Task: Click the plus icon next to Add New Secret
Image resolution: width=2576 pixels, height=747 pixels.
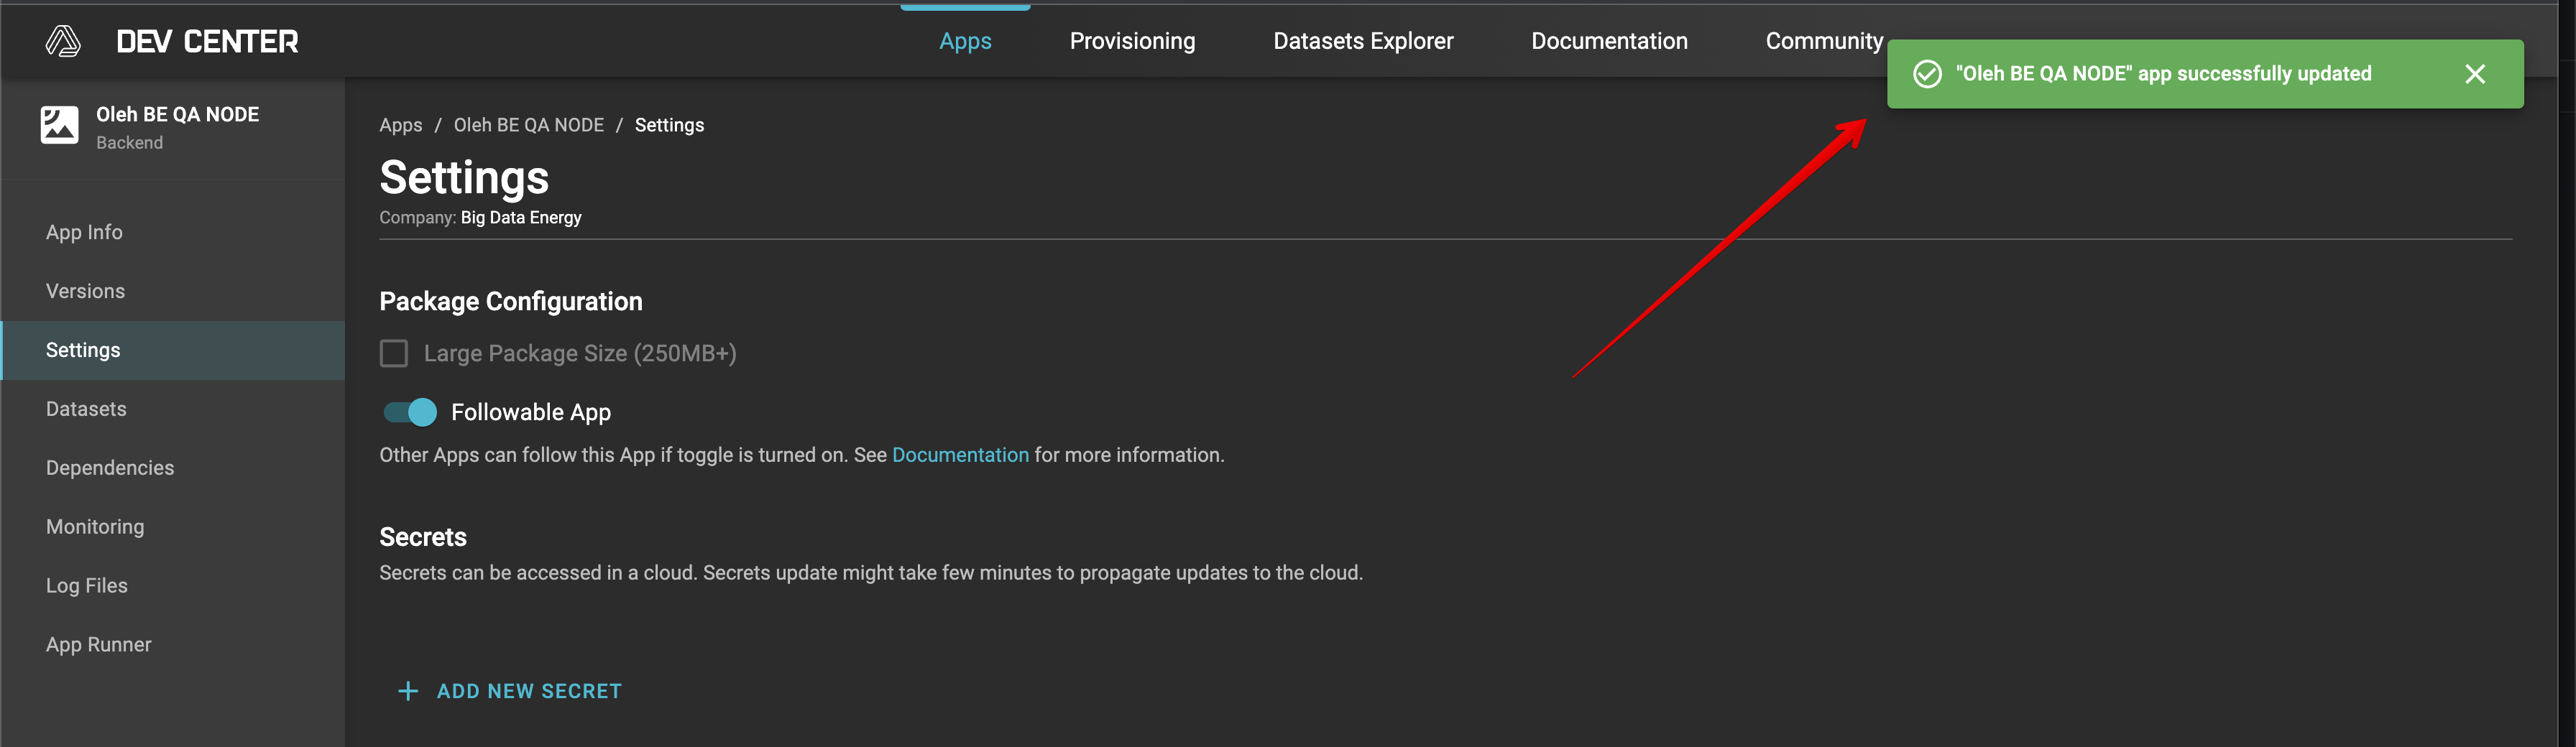Action: 408,691
